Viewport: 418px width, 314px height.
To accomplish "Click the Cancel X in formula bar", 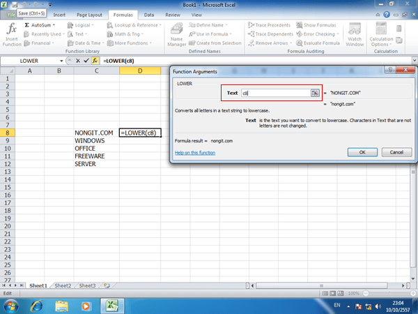I will 78,61.
